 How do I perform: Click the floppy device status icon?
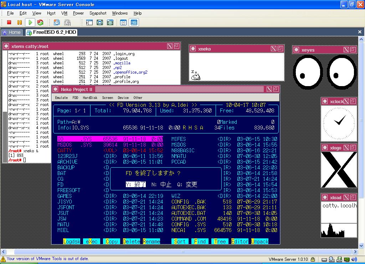click(339, 259)
